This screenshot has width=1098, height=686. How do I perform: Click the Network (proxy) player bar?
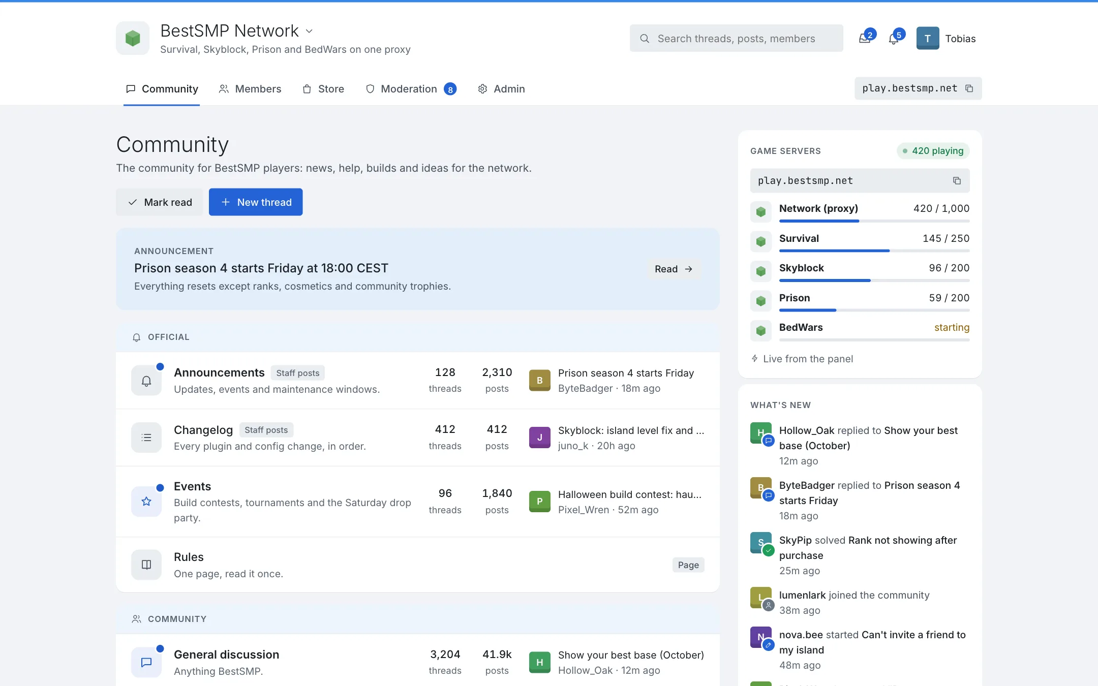coord(874,221)
